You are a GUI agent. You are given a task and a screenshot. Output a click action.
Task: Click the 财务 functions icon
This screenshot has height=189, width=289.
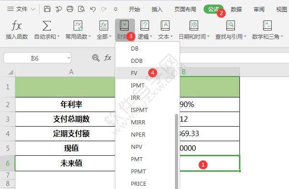(x=124, y=26)
